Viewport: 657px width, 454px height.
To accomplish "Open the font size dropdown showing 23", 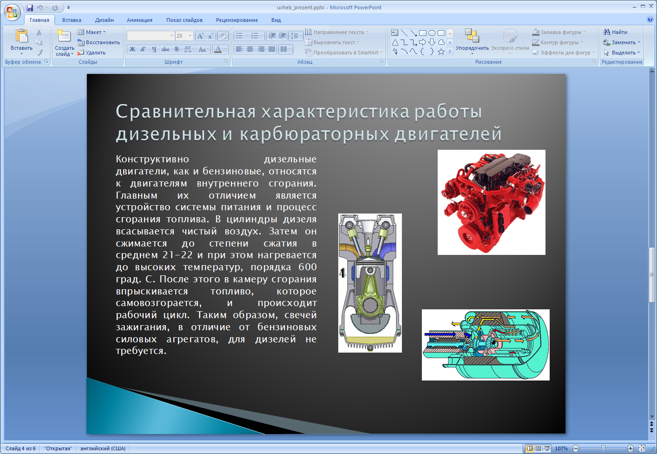I will [190, 36].
